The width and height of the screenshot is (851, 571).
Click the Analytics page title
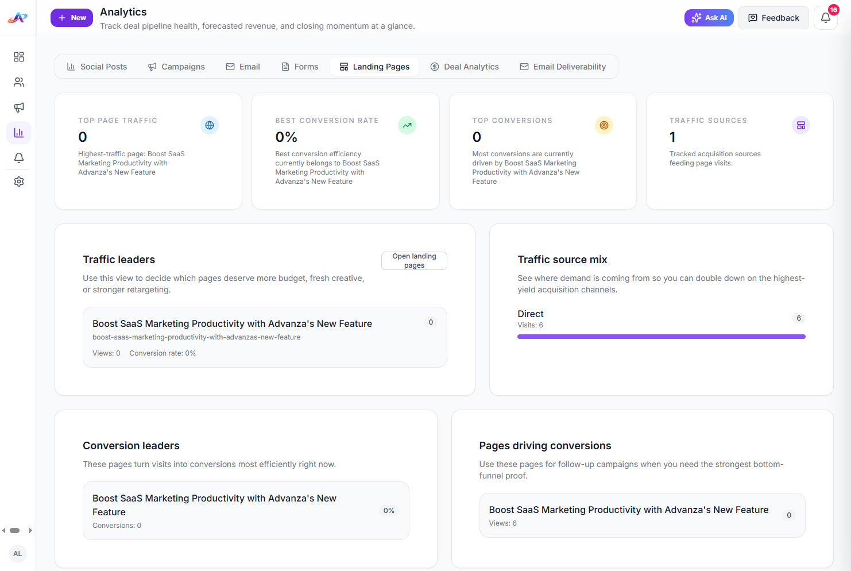point(123,12)
